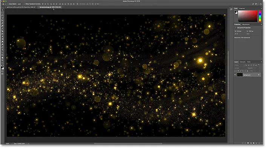
Task: Select the Eraser tool
Action: click(x=2, y=36)
